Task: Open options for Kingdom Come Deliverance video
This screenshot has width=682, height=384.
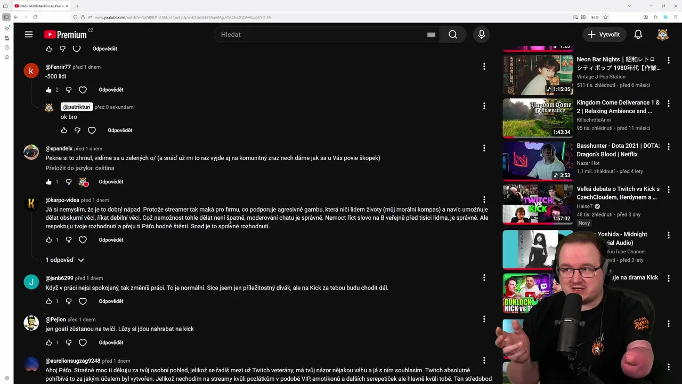Action: [669, 103]
